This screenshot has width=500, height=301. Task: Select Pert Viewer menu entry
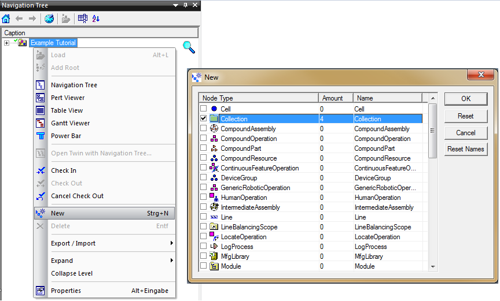pos(105,98)
